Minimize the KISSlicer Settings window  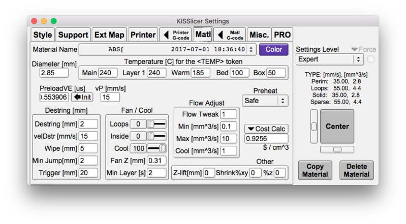44,21
